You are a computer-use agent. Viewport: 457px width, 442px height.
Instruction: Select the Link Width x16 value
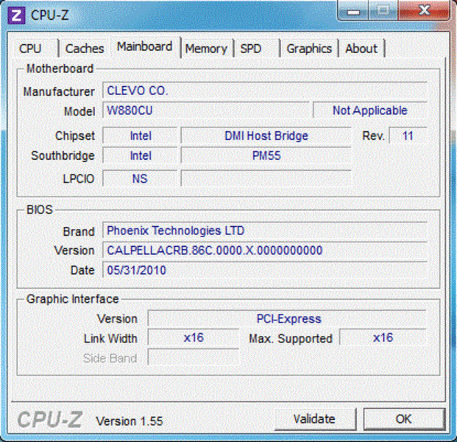(194, 338)
